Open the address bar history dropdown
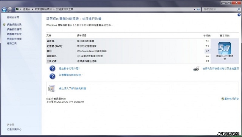 (194, 9)
